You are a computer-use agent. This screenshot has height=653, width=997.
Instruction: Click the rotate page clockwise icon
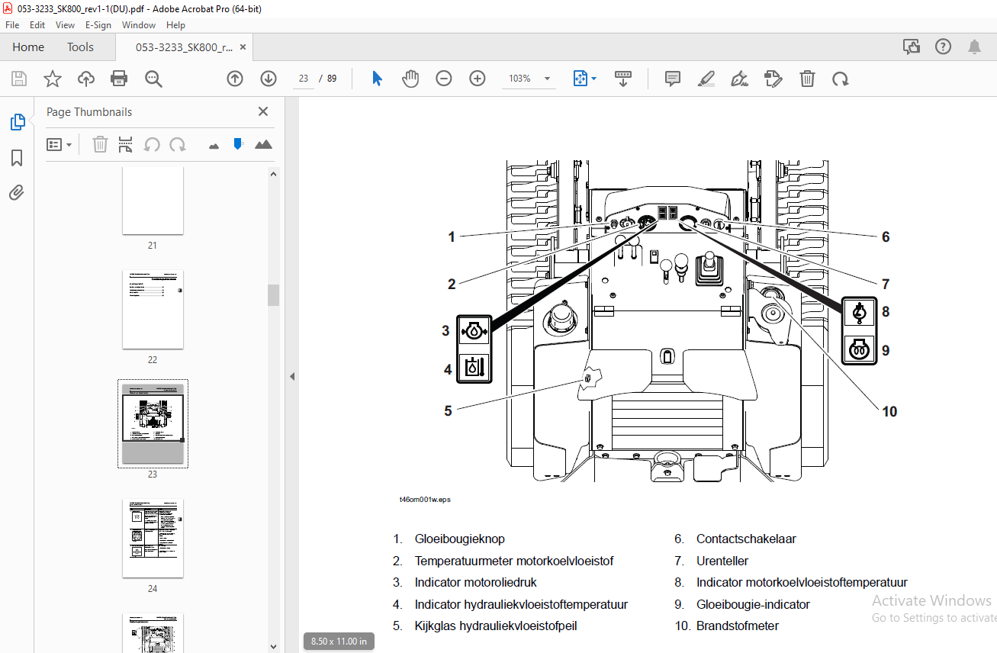click(178, 144)
